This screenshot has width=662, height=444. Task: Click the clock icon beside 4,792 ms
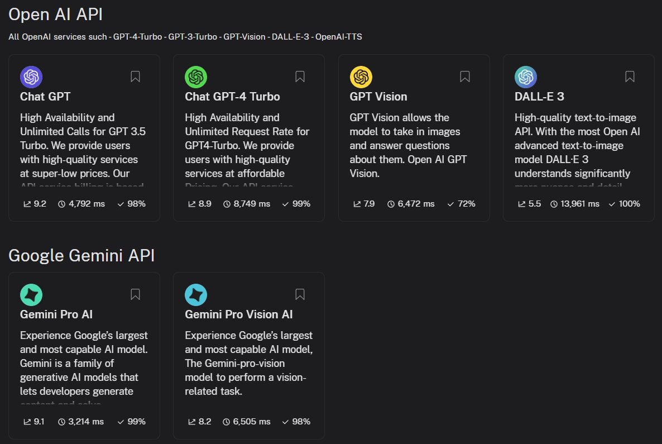[61, 204]
